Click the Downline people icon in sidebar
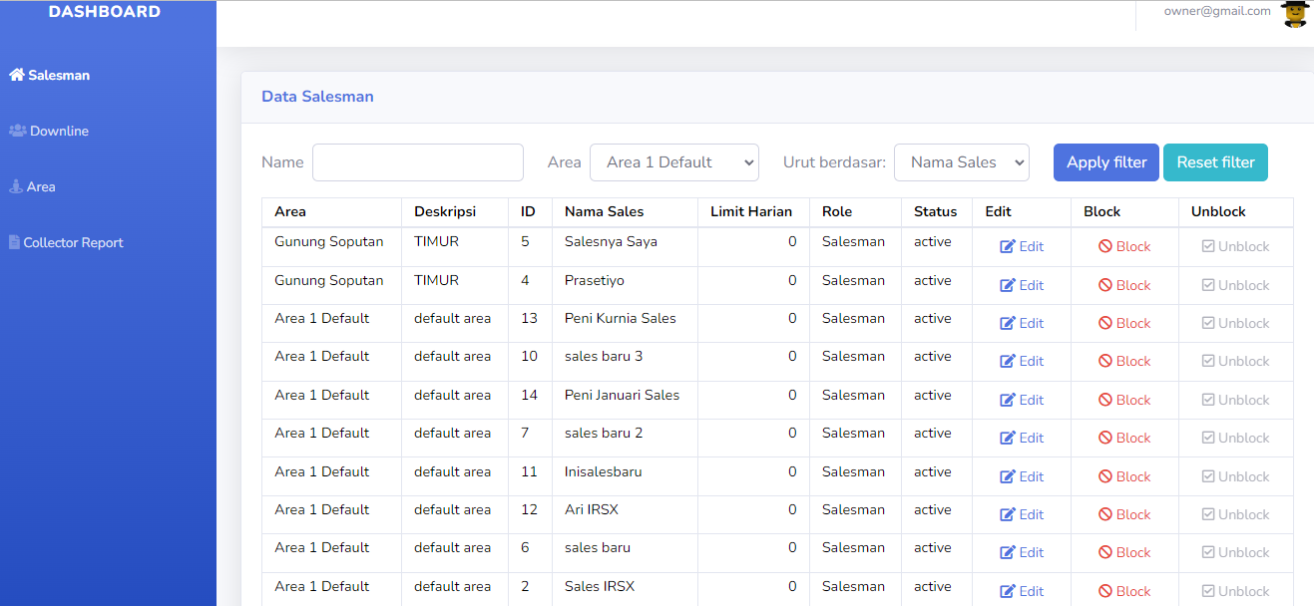This screenshot has width=1314, height=606. (18, 131)
